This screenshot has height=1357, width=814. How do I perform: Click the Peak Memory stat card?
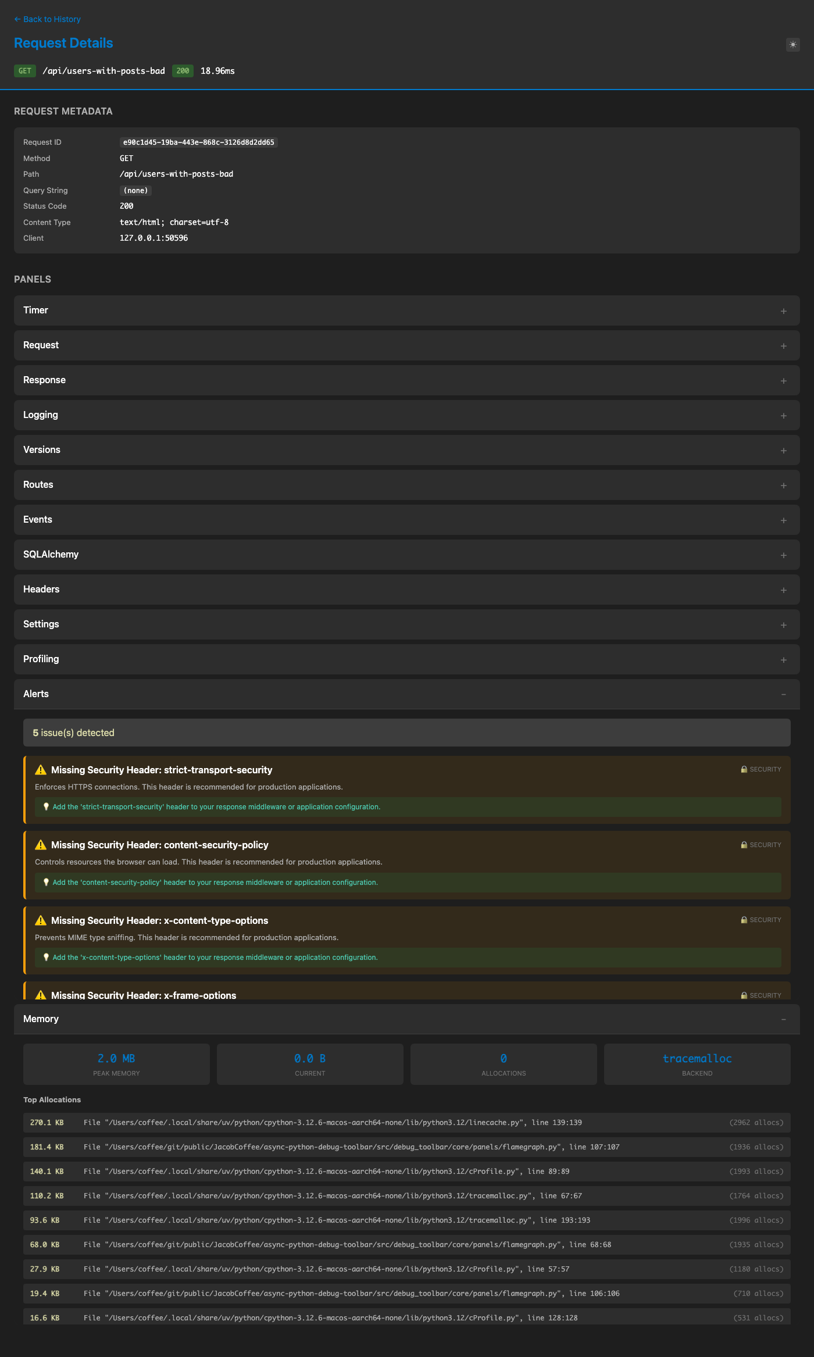point(116,1064)
